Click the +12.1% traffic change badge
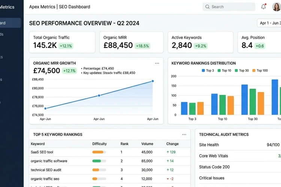 tap(66, 46)
